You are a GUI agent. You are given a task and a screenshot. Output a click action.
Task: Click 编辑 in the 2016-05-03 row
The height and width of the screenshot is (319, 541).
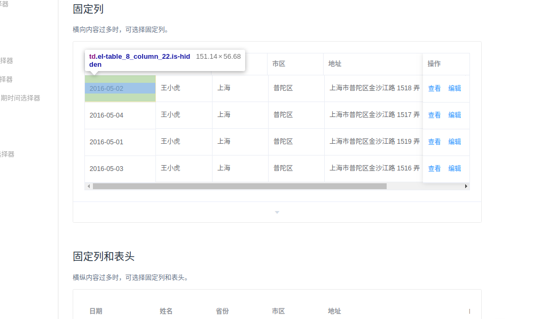point(454,168)
